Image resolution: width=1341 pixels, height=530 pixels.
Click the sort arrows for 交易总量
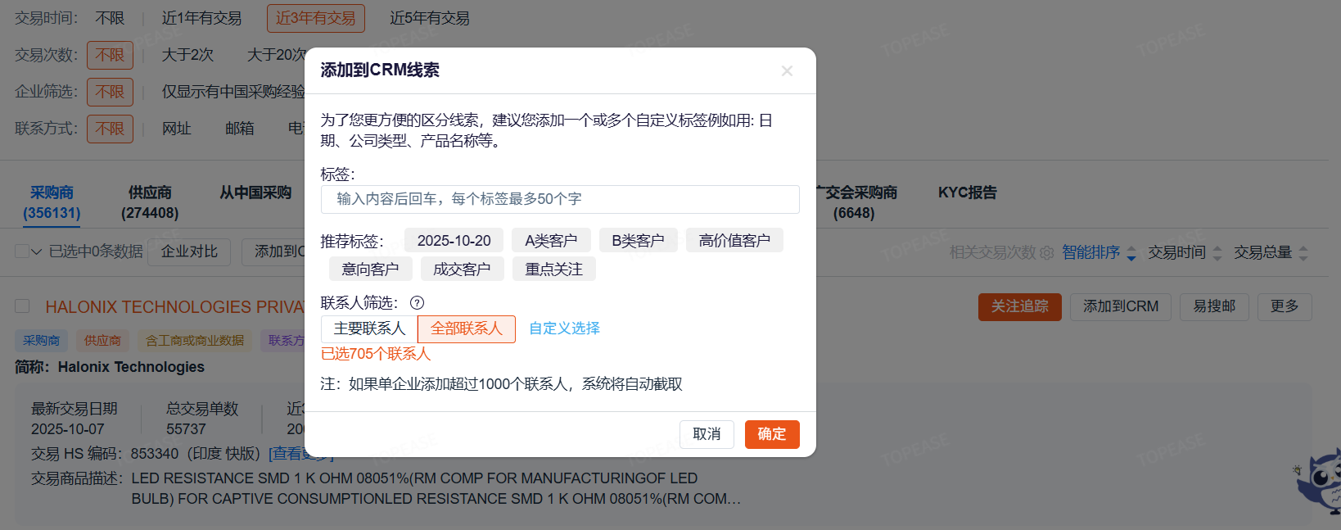click(1303, 253)
